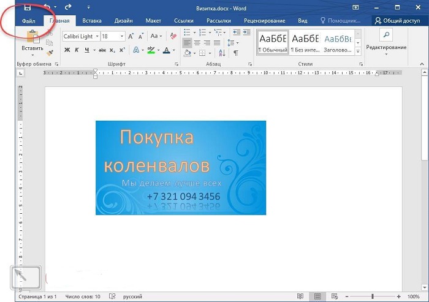Click the numbered list icon

(202, 32)
